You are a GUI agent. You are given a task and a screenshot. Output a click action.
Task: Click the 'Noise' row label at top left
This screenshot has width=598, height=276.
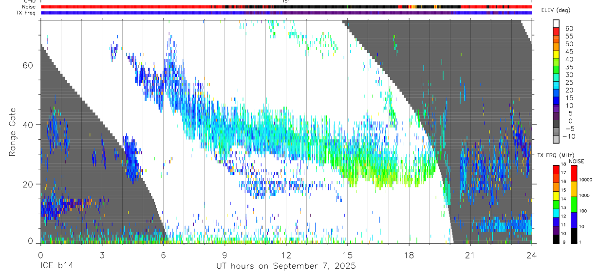pyautogui.click(x=29, y=7)
